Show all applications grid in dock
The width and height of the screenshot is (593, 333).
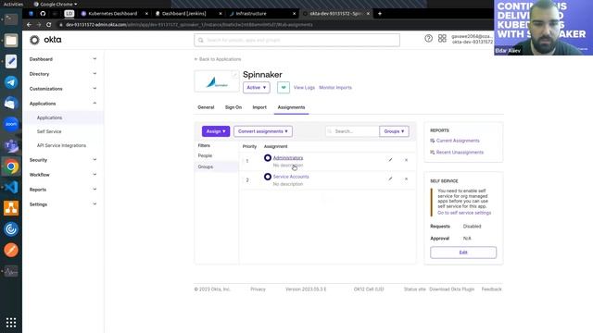[11, 323]
